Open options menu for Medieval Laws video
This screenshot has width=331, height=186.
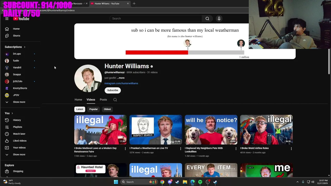coord(125,149)
